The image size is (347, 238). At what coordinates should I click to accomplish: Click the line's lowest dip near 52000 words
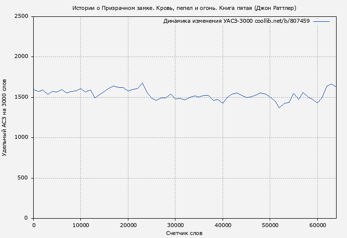coord(279,108)
